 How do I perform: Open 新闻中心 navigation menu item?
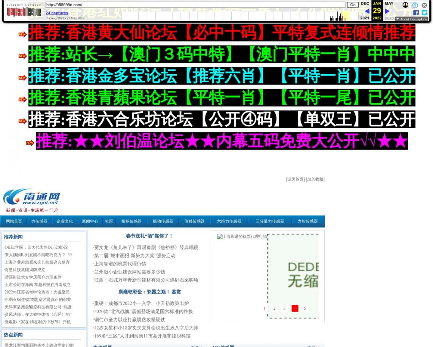[90, 221]
